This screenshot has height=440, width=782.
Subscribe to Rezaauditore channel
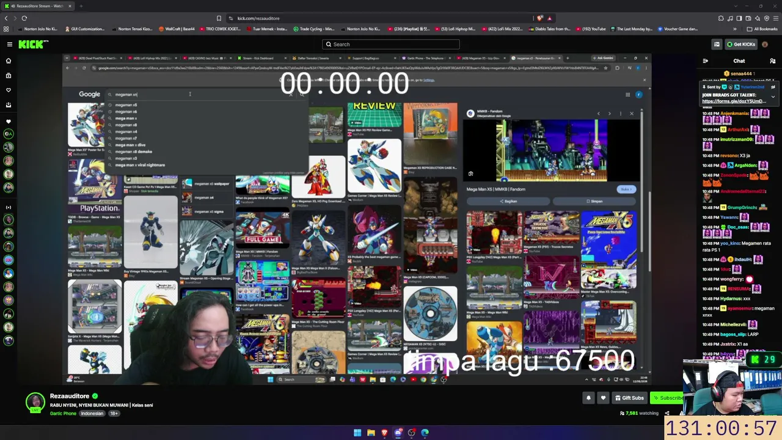pyautogui.click(x=667, y=398)
